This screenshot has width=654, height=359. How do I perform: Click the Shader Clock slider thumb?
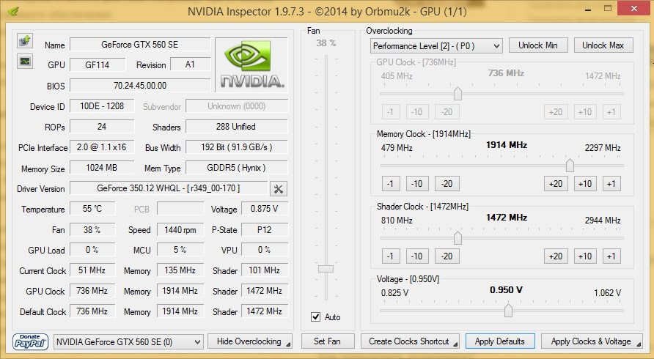point(458,237)
